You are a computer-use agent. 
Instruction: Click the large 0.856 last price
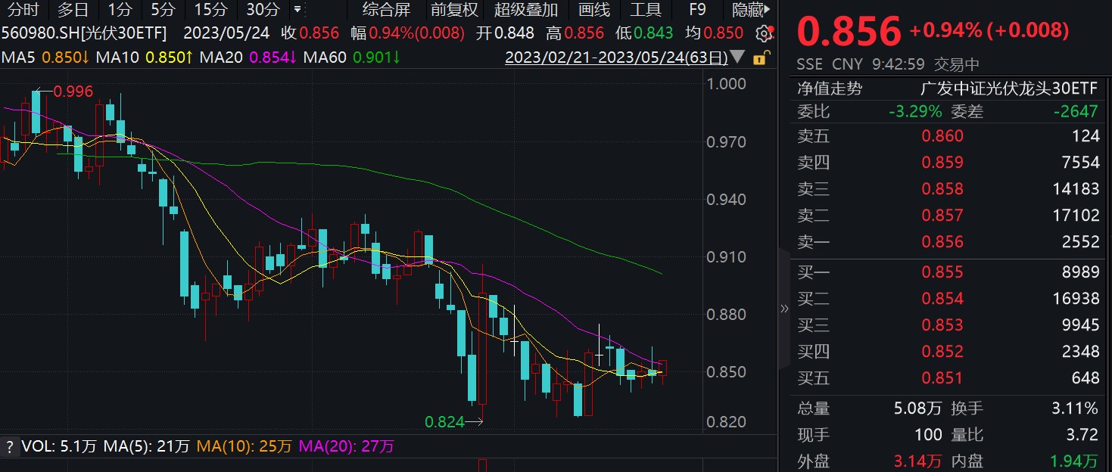coord(849,32)
